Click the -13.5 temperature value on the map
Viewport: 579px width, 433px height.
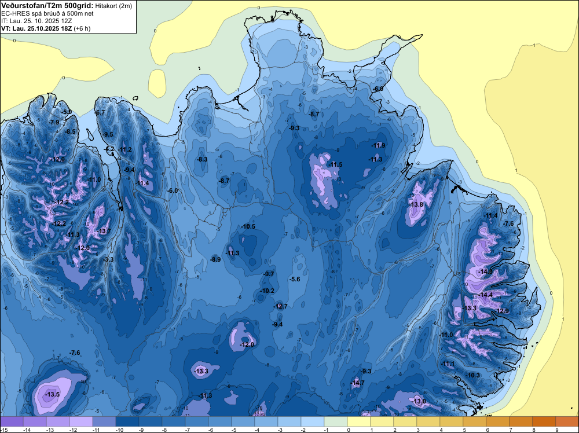click(52, 394)
